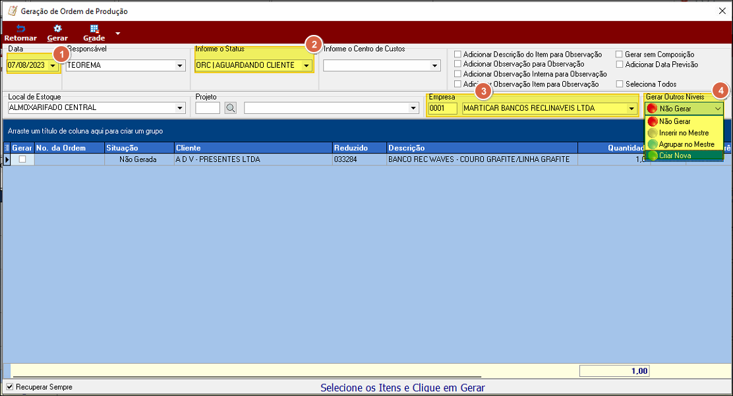The image size is (733, 396).
Task: Open the Local de Estoque dropdown
Action: pos(180,108)
